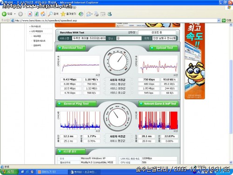Start the Download Test button
Image resolution: width=233 pixels, height=175 pixels.
coord(71,48)
